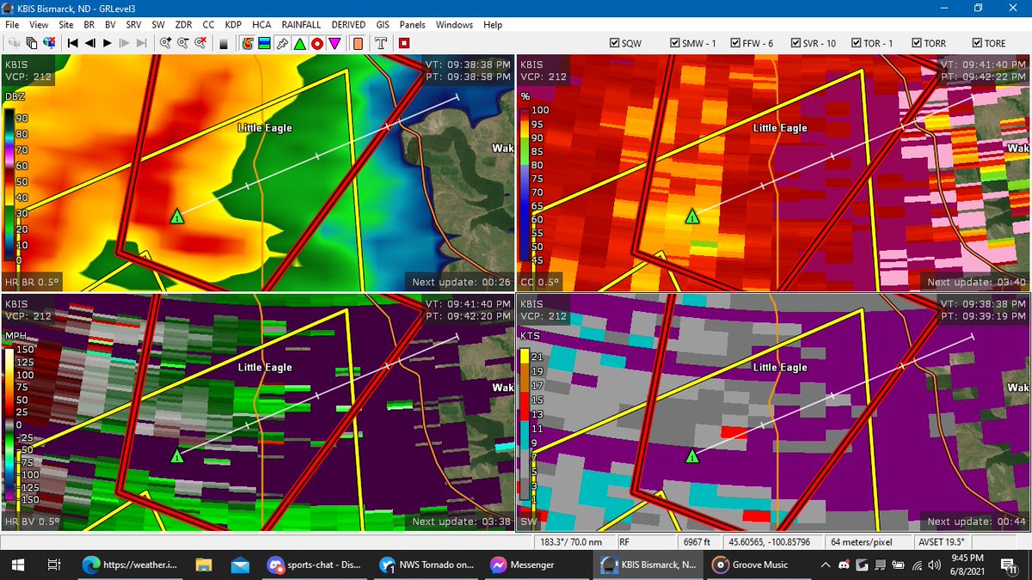Image resolution: width=1032 pixels, height=580 pixels.
Task: Select the zoom out tool
Action: pyautogui.click(x=181, y=43)
